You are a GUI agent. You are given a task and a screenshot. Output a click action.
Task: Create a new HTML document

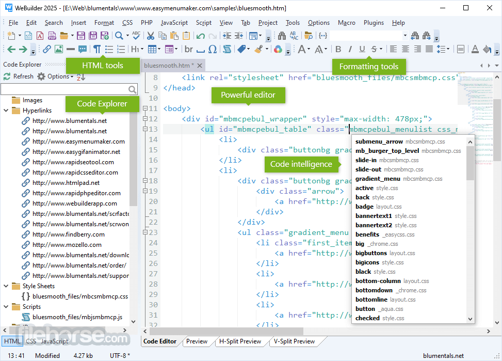(28, 36)
